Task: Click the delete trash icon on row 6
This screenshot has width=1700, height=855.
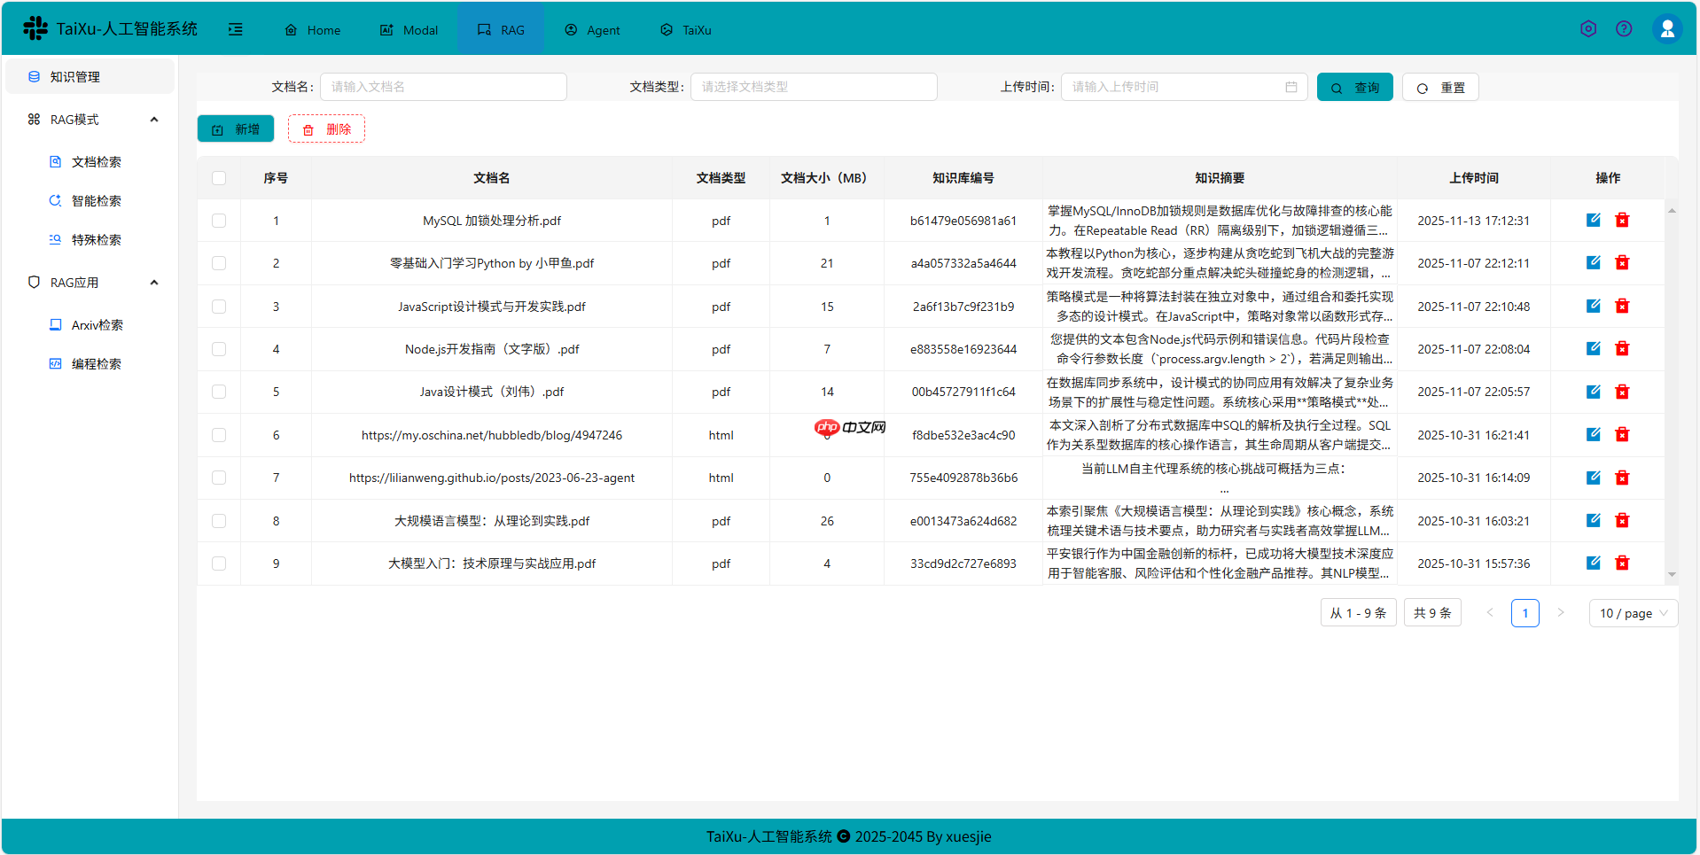Action: tap(1623, 434)
